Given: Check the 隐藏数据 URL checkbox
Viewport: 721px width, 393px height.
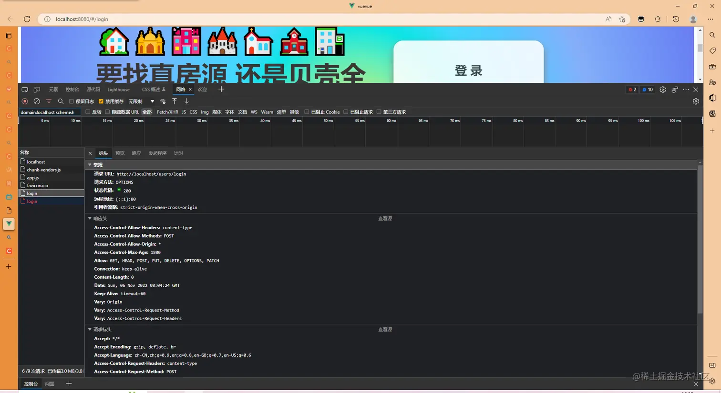Looking at the screenshot, I should pyautogui.click(x=107, y=112).
